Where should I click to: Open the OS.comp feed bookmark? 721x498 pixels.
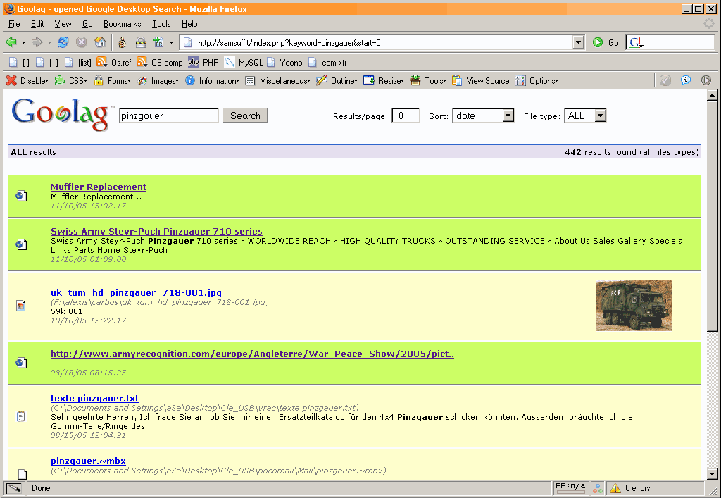160,62
